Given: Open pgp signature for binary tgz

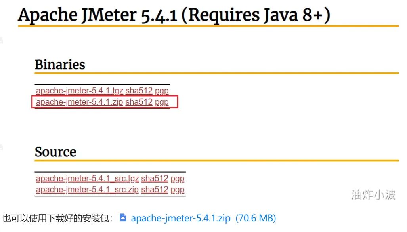Looking at the screenshot, I should [162, 91].
